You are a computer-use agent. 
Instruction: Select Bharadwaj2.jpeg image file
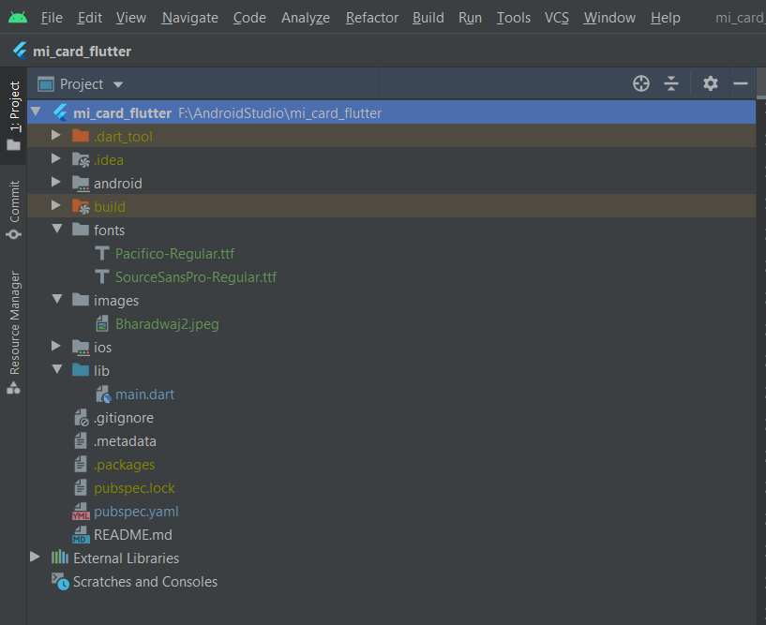[166, 324]
